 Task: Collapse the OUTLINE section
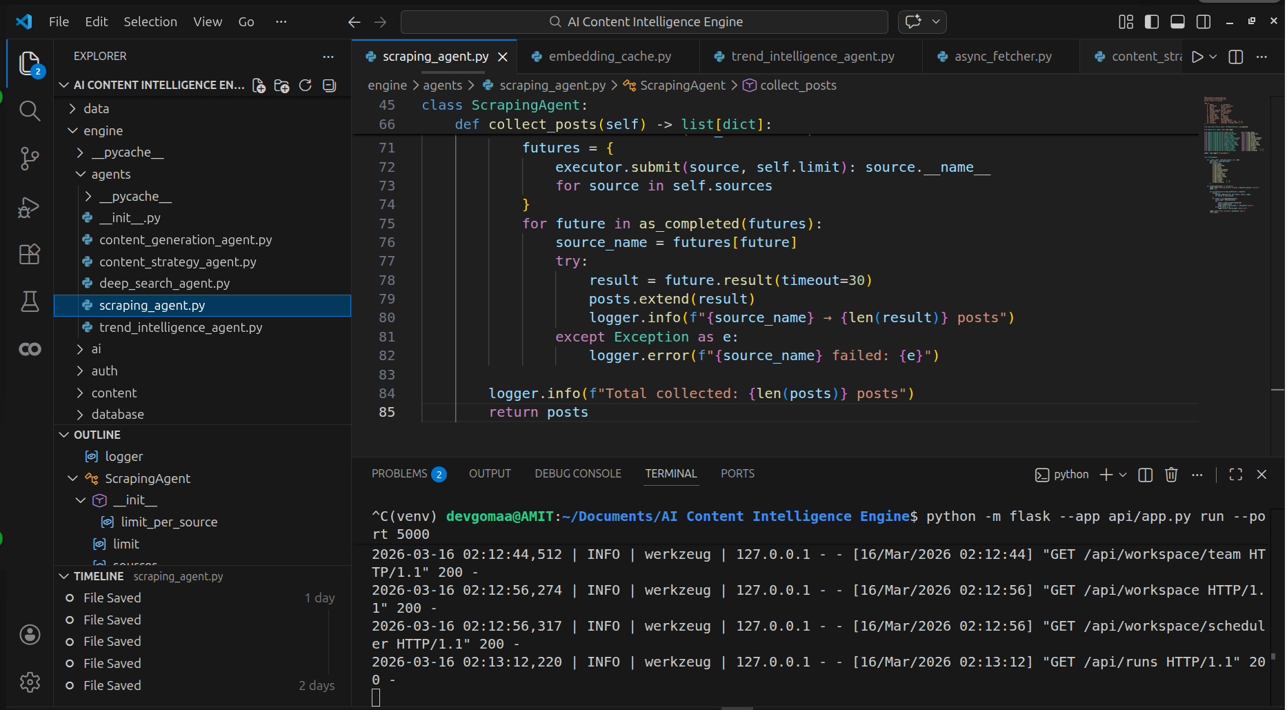pos(97,435)
